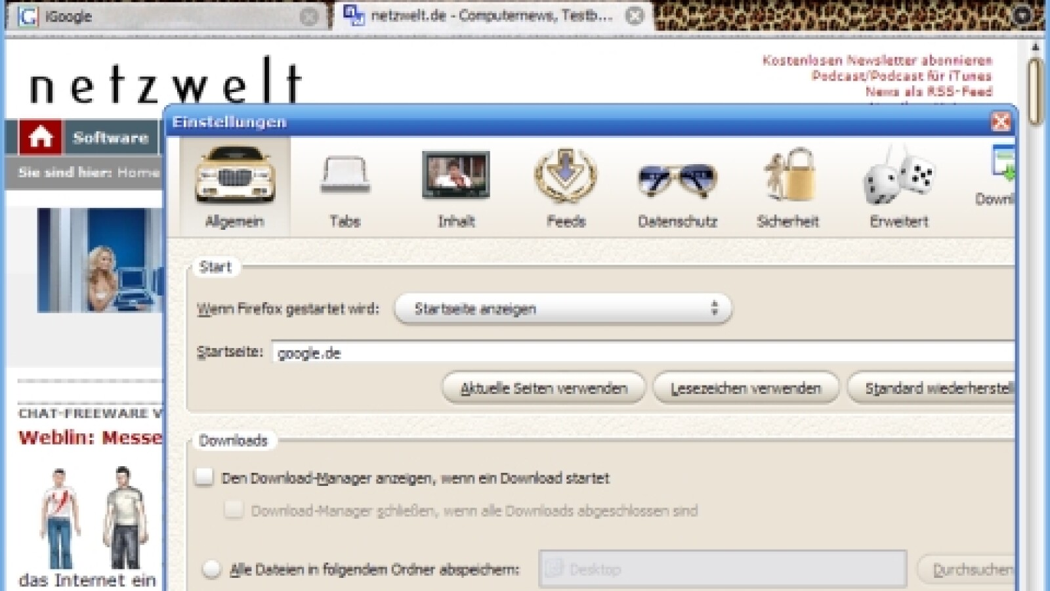The height and width of the screenshot is (591, 1050).
Task: Open the Software navigation menu item
Action: coord(111,137)
